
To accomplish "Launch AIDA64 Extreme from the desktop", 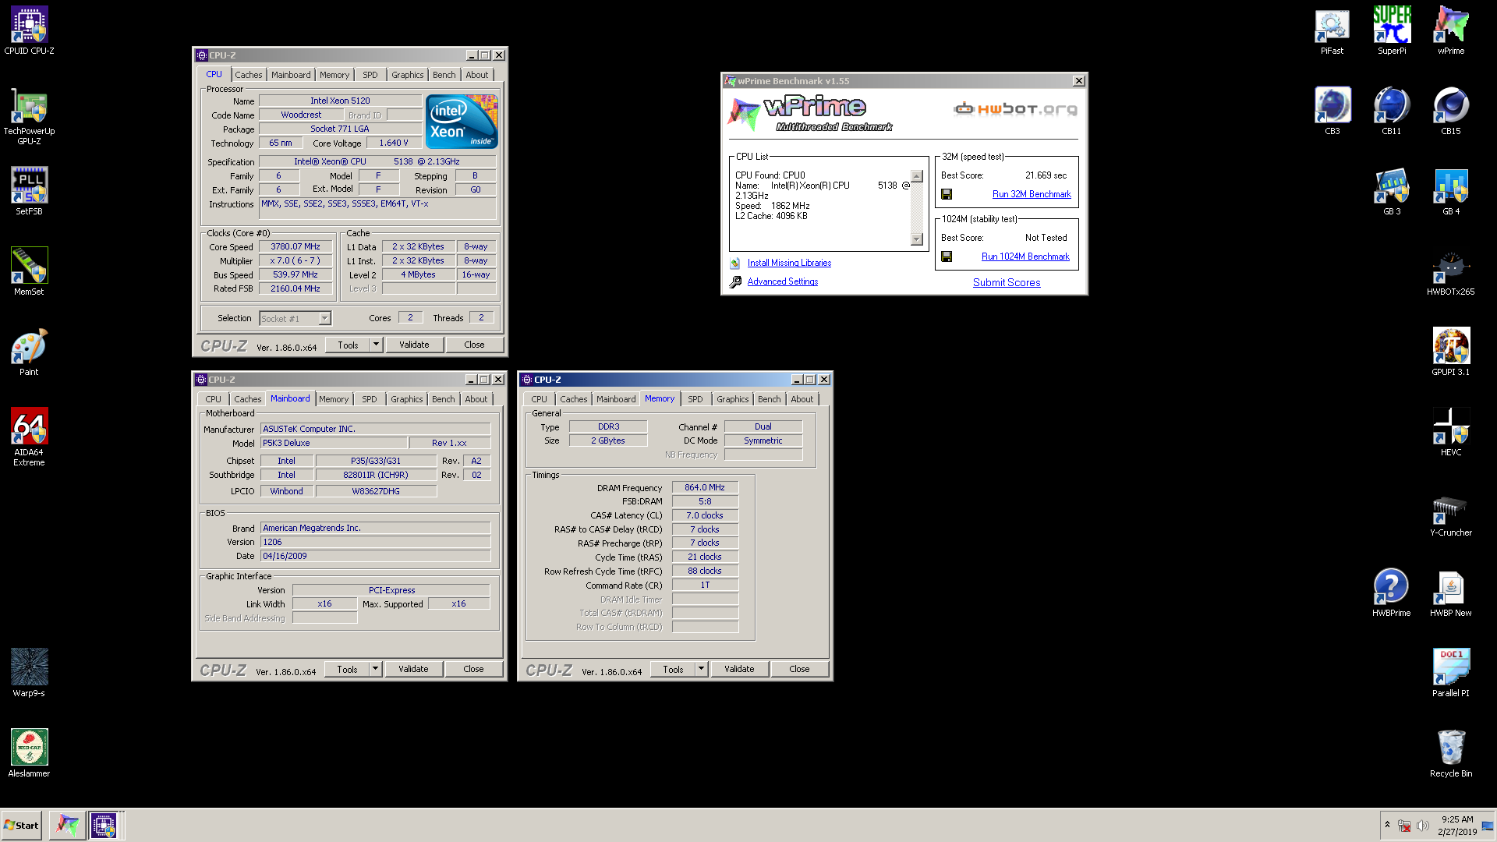I will pos(29,437).
